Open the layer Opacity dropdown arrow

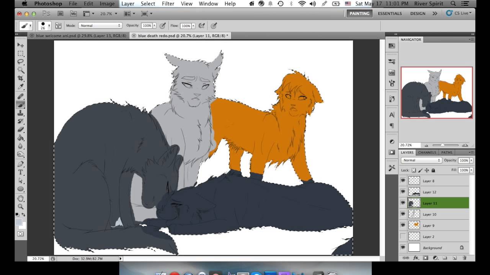pyautogui.click(x=471, y=160)
